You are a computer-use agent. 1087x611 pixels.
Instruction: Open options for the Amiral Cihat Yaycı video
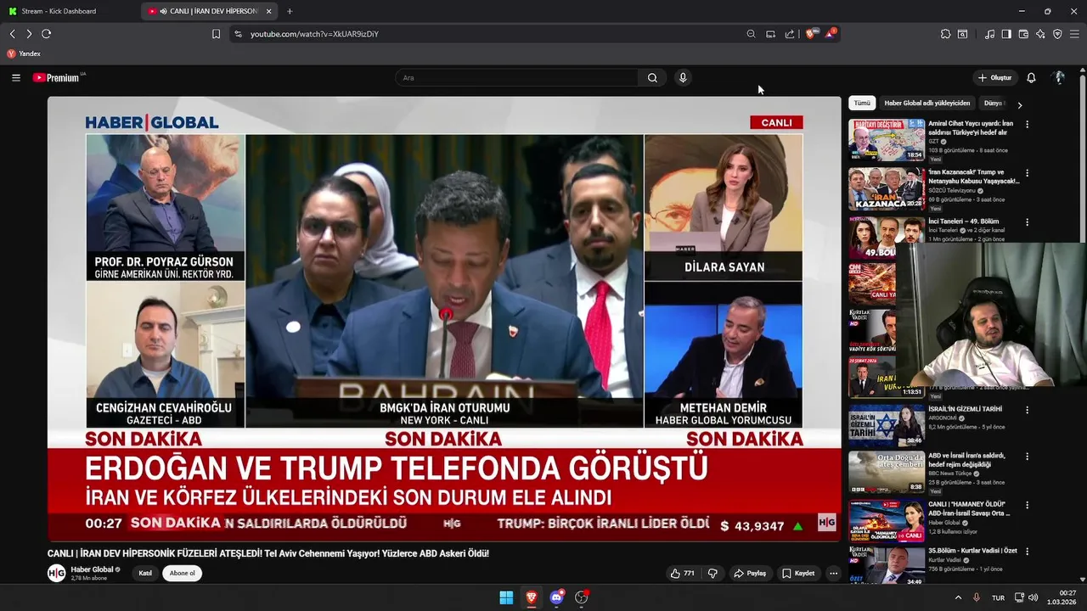(1027, 124)
